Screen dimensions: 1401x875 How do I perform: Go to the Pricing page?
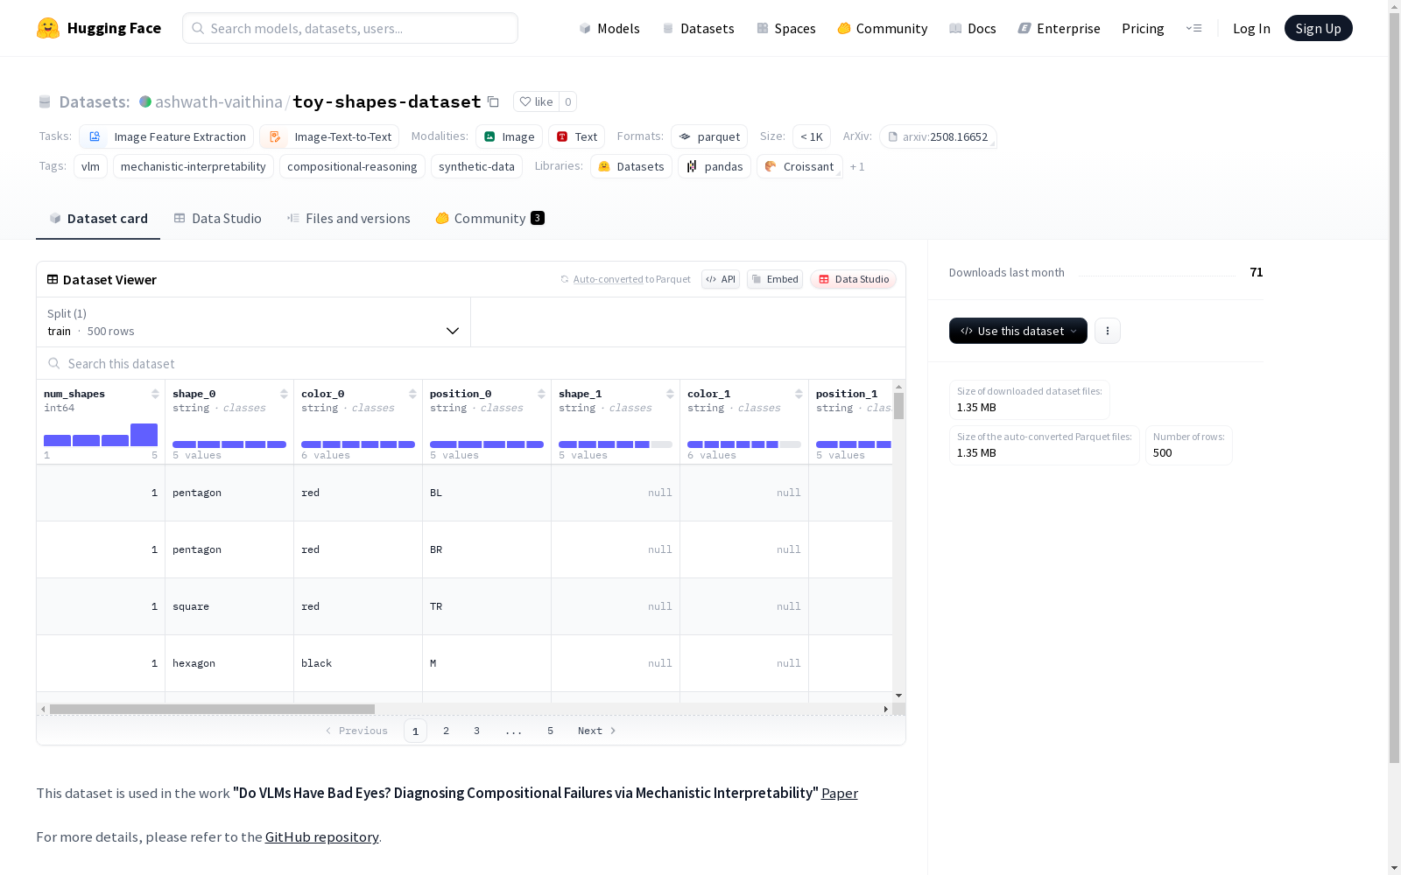coord(1143,28)
